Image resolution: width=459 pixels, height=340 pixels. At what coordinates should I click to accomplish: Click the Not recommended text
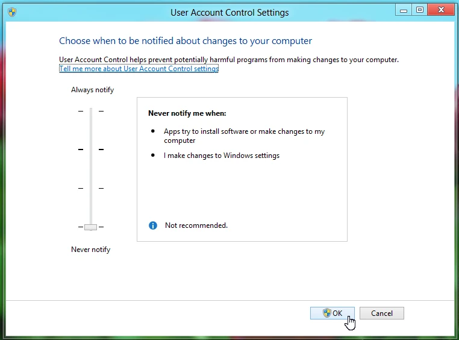[x=196, y=225]
